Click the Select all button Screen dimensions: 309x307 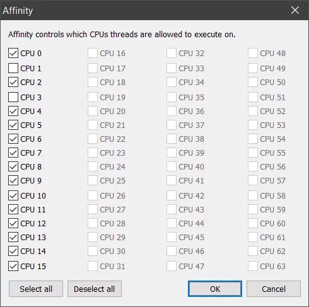(x=36, y=289)
